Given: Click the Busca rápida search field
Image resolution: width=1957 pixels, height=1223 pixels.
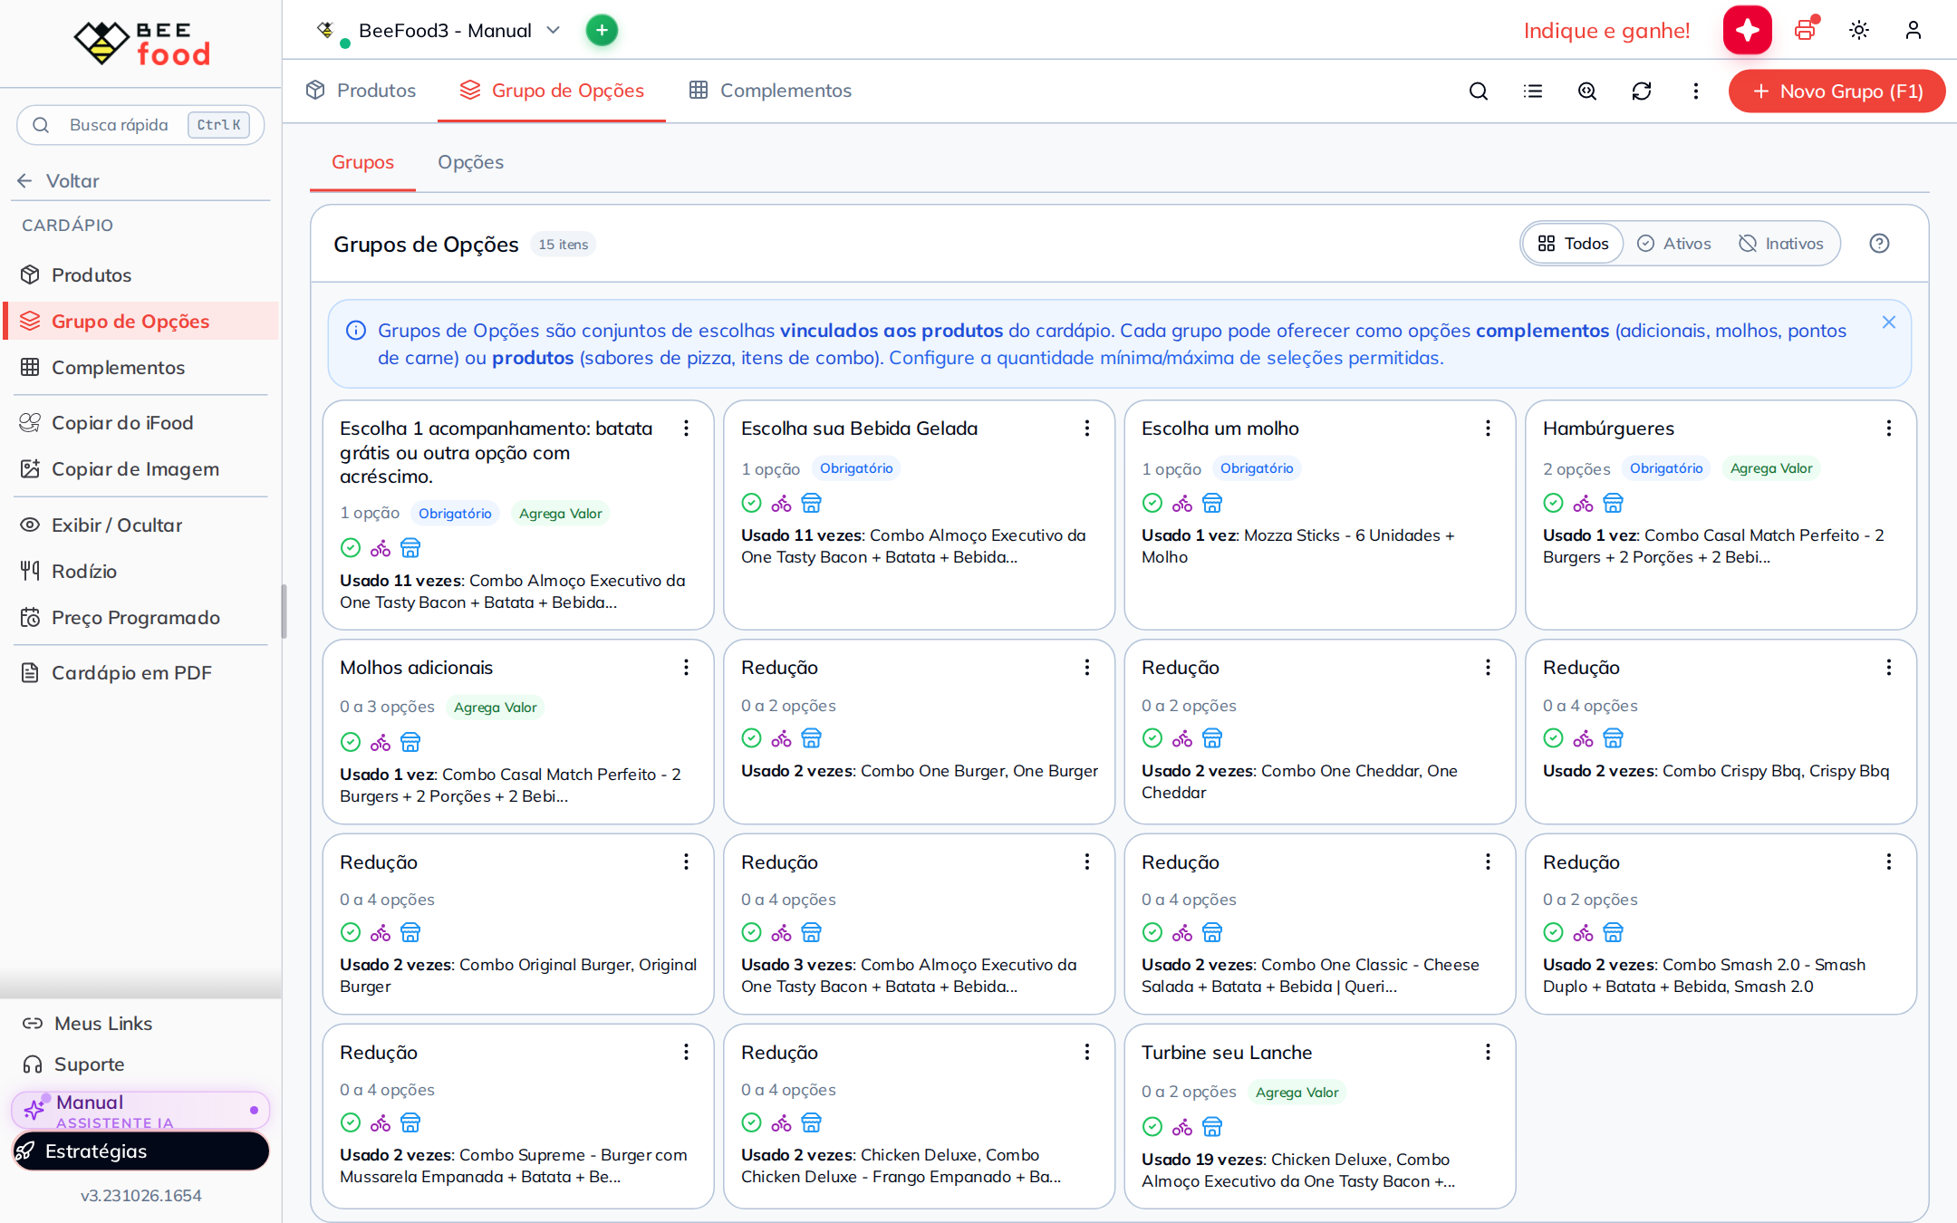Looking at the screenshot, I should pos(140,125).
